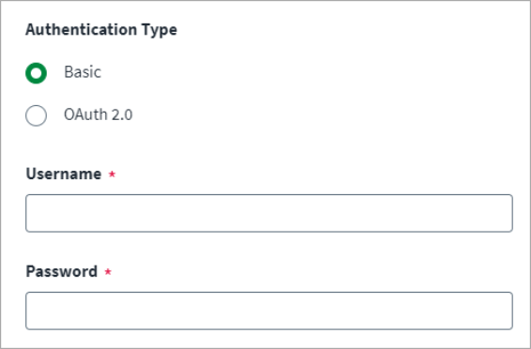Click the Password field label
This screenshot has width=531, height=349.
(x=62, y=271)
